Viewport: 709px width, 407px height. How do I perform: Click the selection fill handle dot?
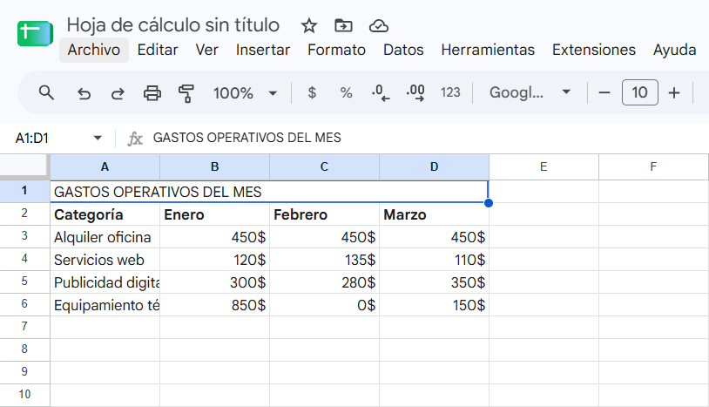coord(489,203)
